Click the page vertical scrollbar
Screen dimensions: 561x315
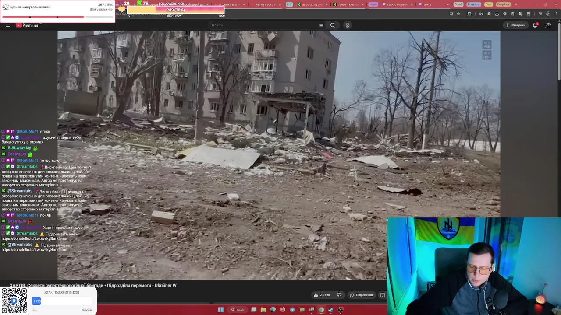click(558, 52)
